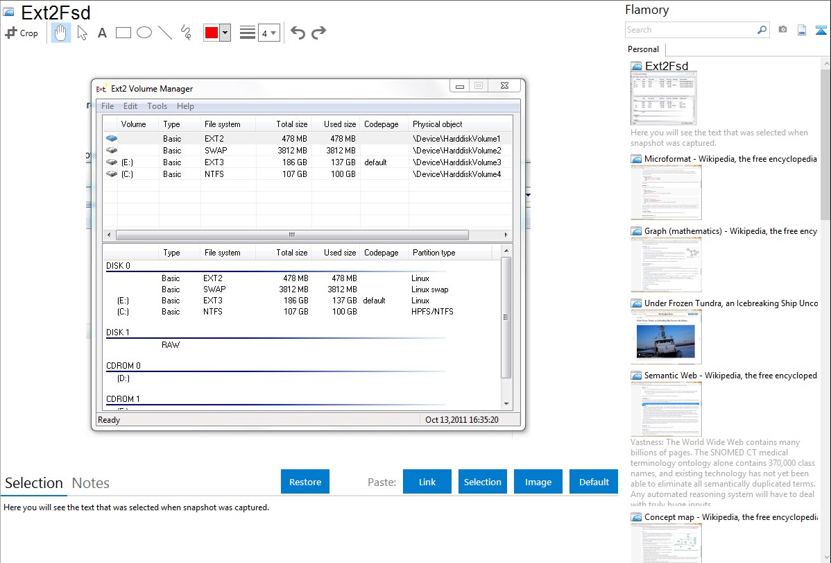Click the Paste Link button
Image resolution: width=831 pixels, height=563 pixels.
[x=427, y=482]
